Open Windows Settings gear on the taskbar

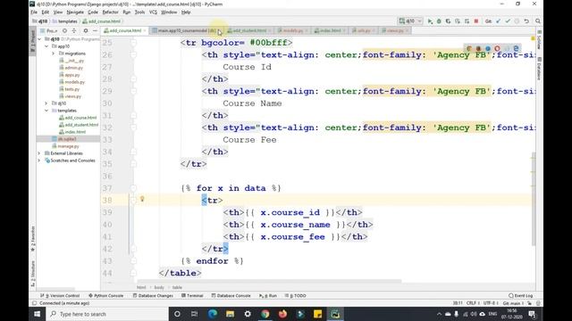[x=248, y=314]
